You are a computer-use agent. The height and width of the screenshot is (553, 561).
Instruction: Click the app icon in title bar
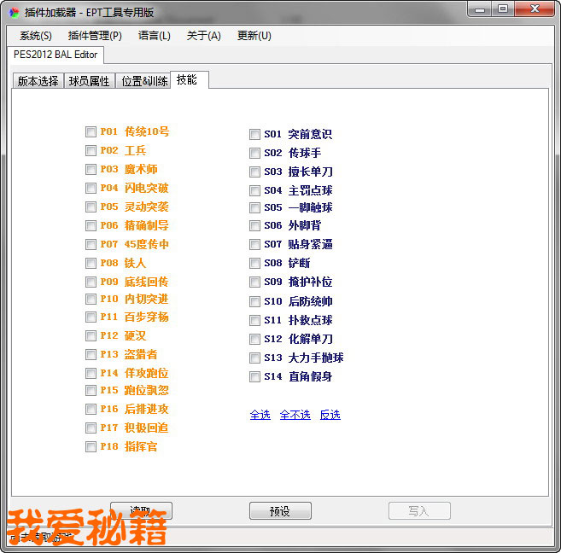click(x=14, y=12)
